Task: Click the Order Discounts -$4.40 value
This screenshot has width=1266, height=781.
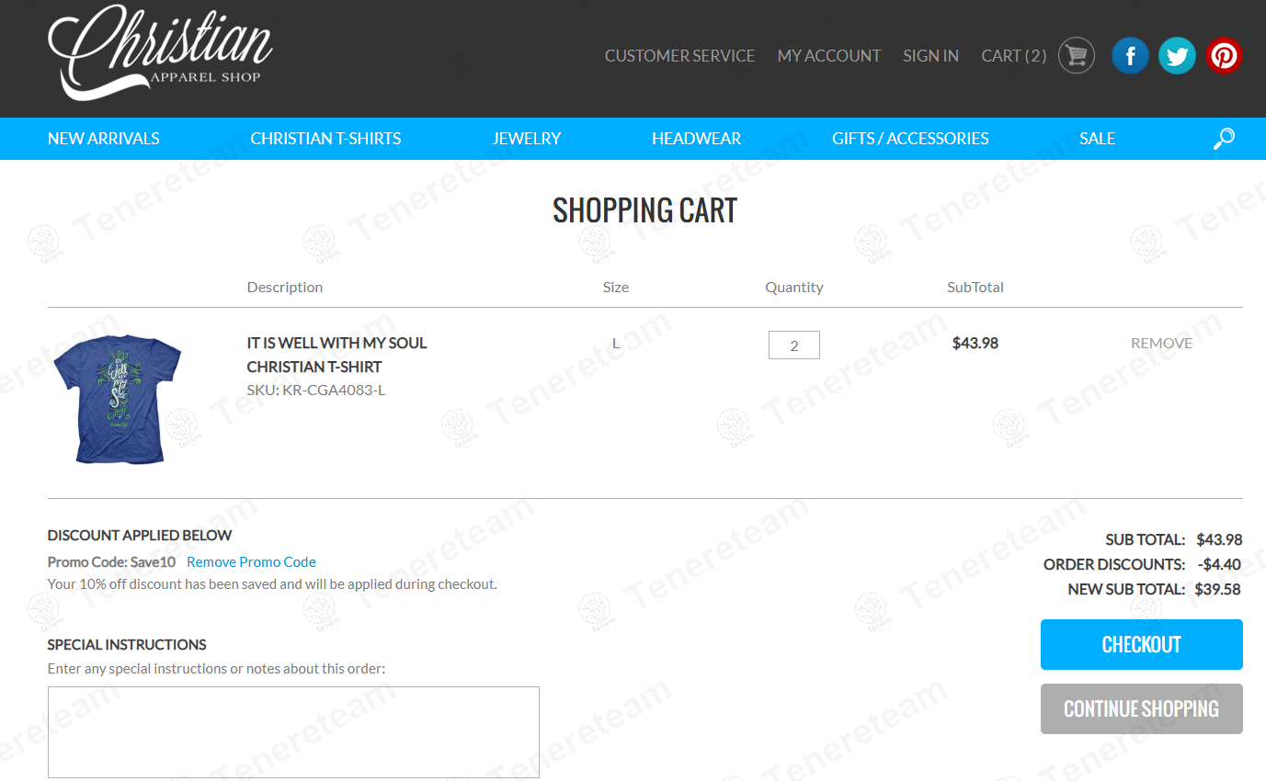Action: click(x=1219, y=565)
